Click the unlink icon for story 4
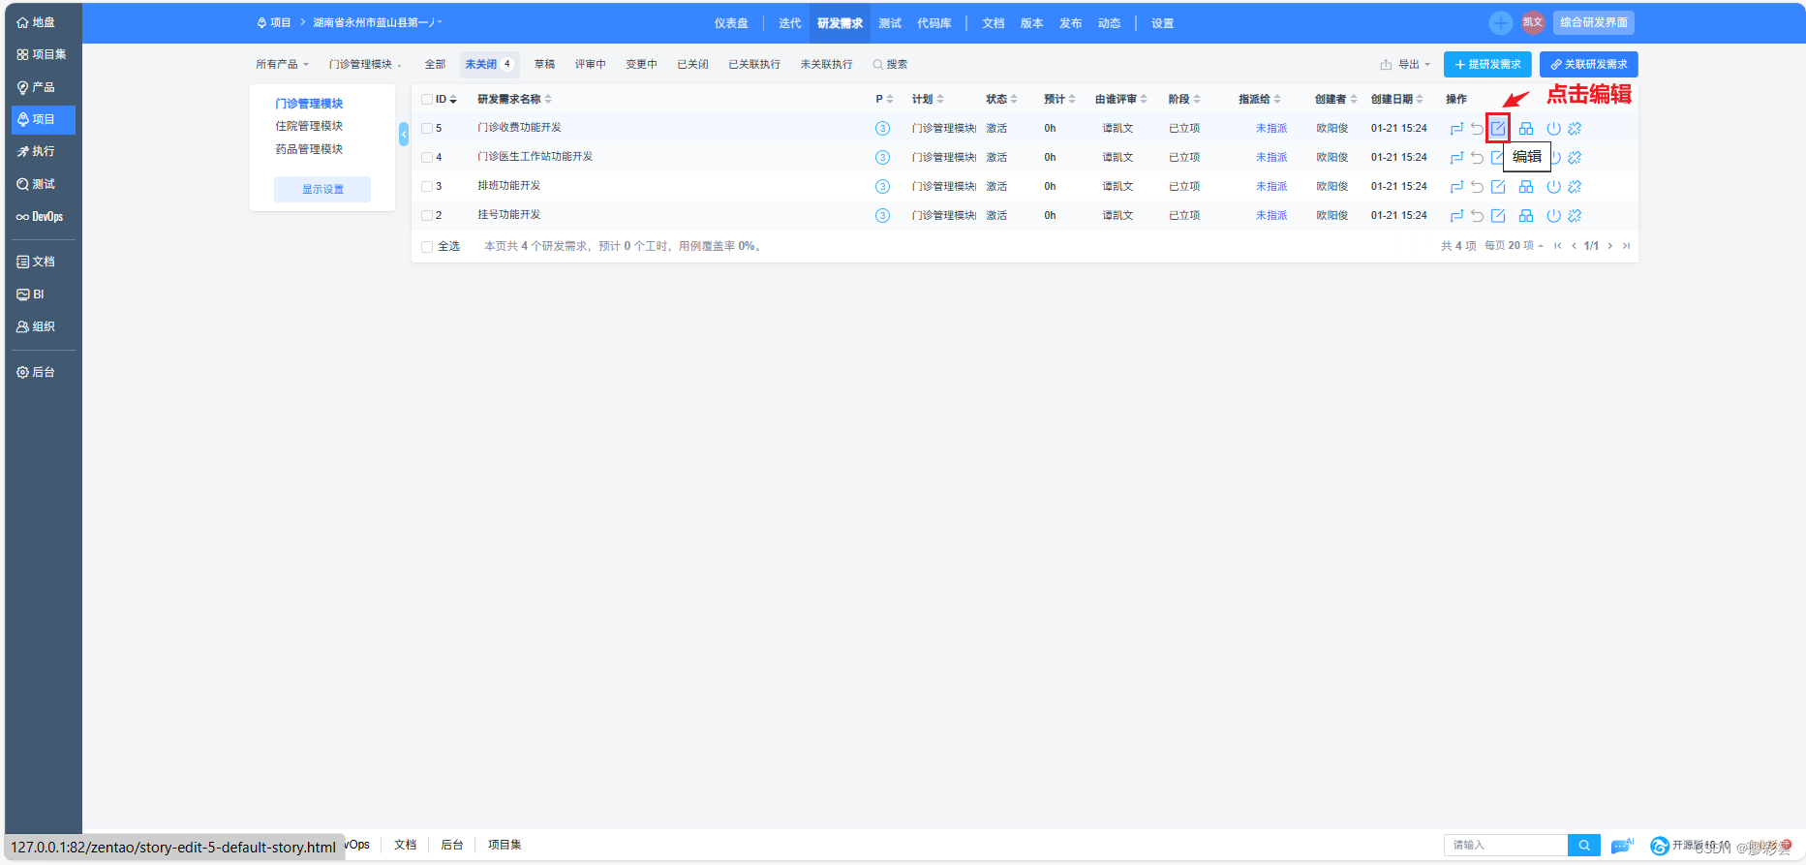1806x865 pixels. pyautogui.click(x=1575, y=157)
